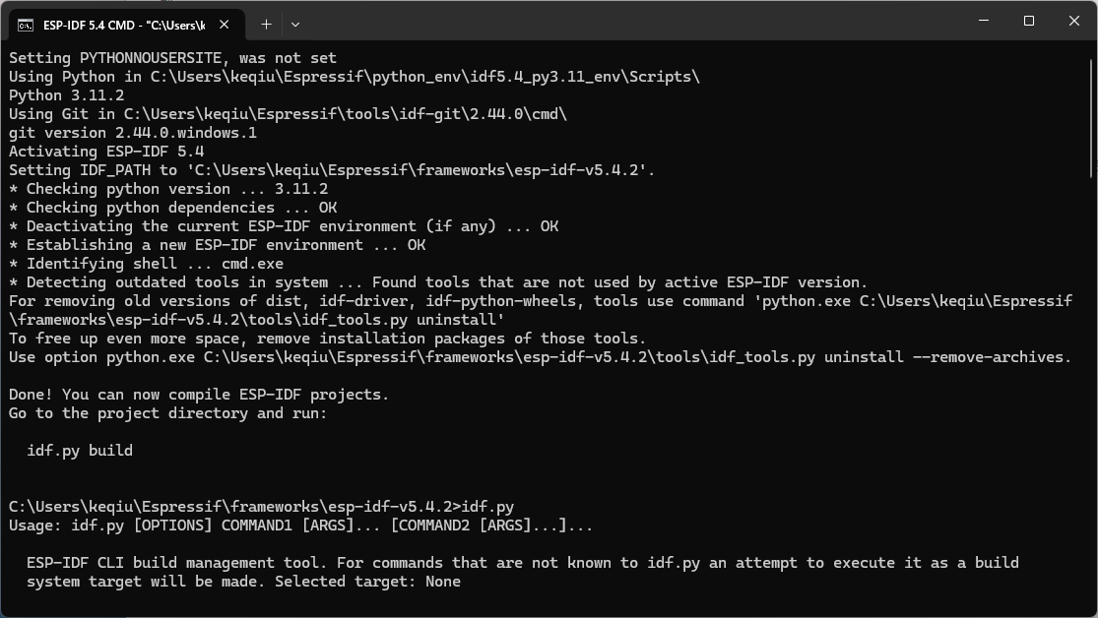The height and width of the screenshot is (618, 1098).
Task: Click the vertical scrollbar thumb
Action: (1092, 108)
